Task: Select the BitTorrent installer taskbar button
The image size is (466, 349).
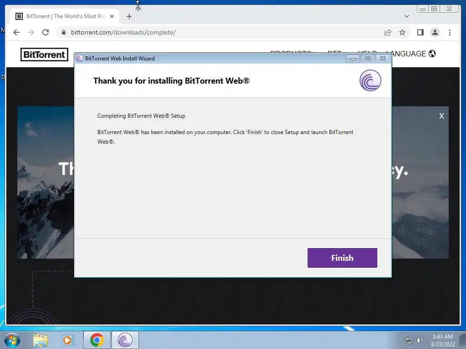Action: pos(125,340)
